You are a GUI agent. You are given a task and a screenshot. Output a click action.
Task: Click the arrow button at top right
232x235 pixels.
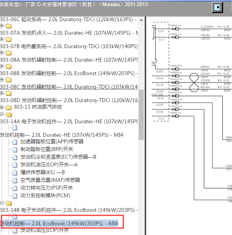(217, 7)
